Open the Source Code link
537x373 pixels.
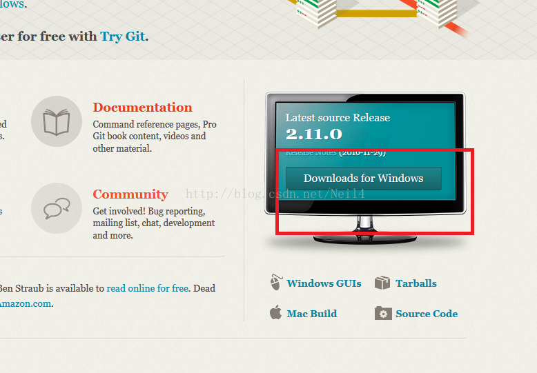(427, 314)
